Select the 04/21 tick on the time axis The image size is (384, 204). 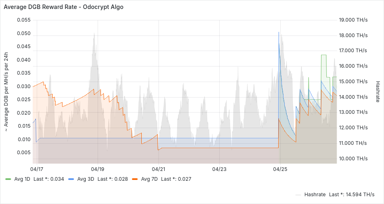click(x=159, y=169)
